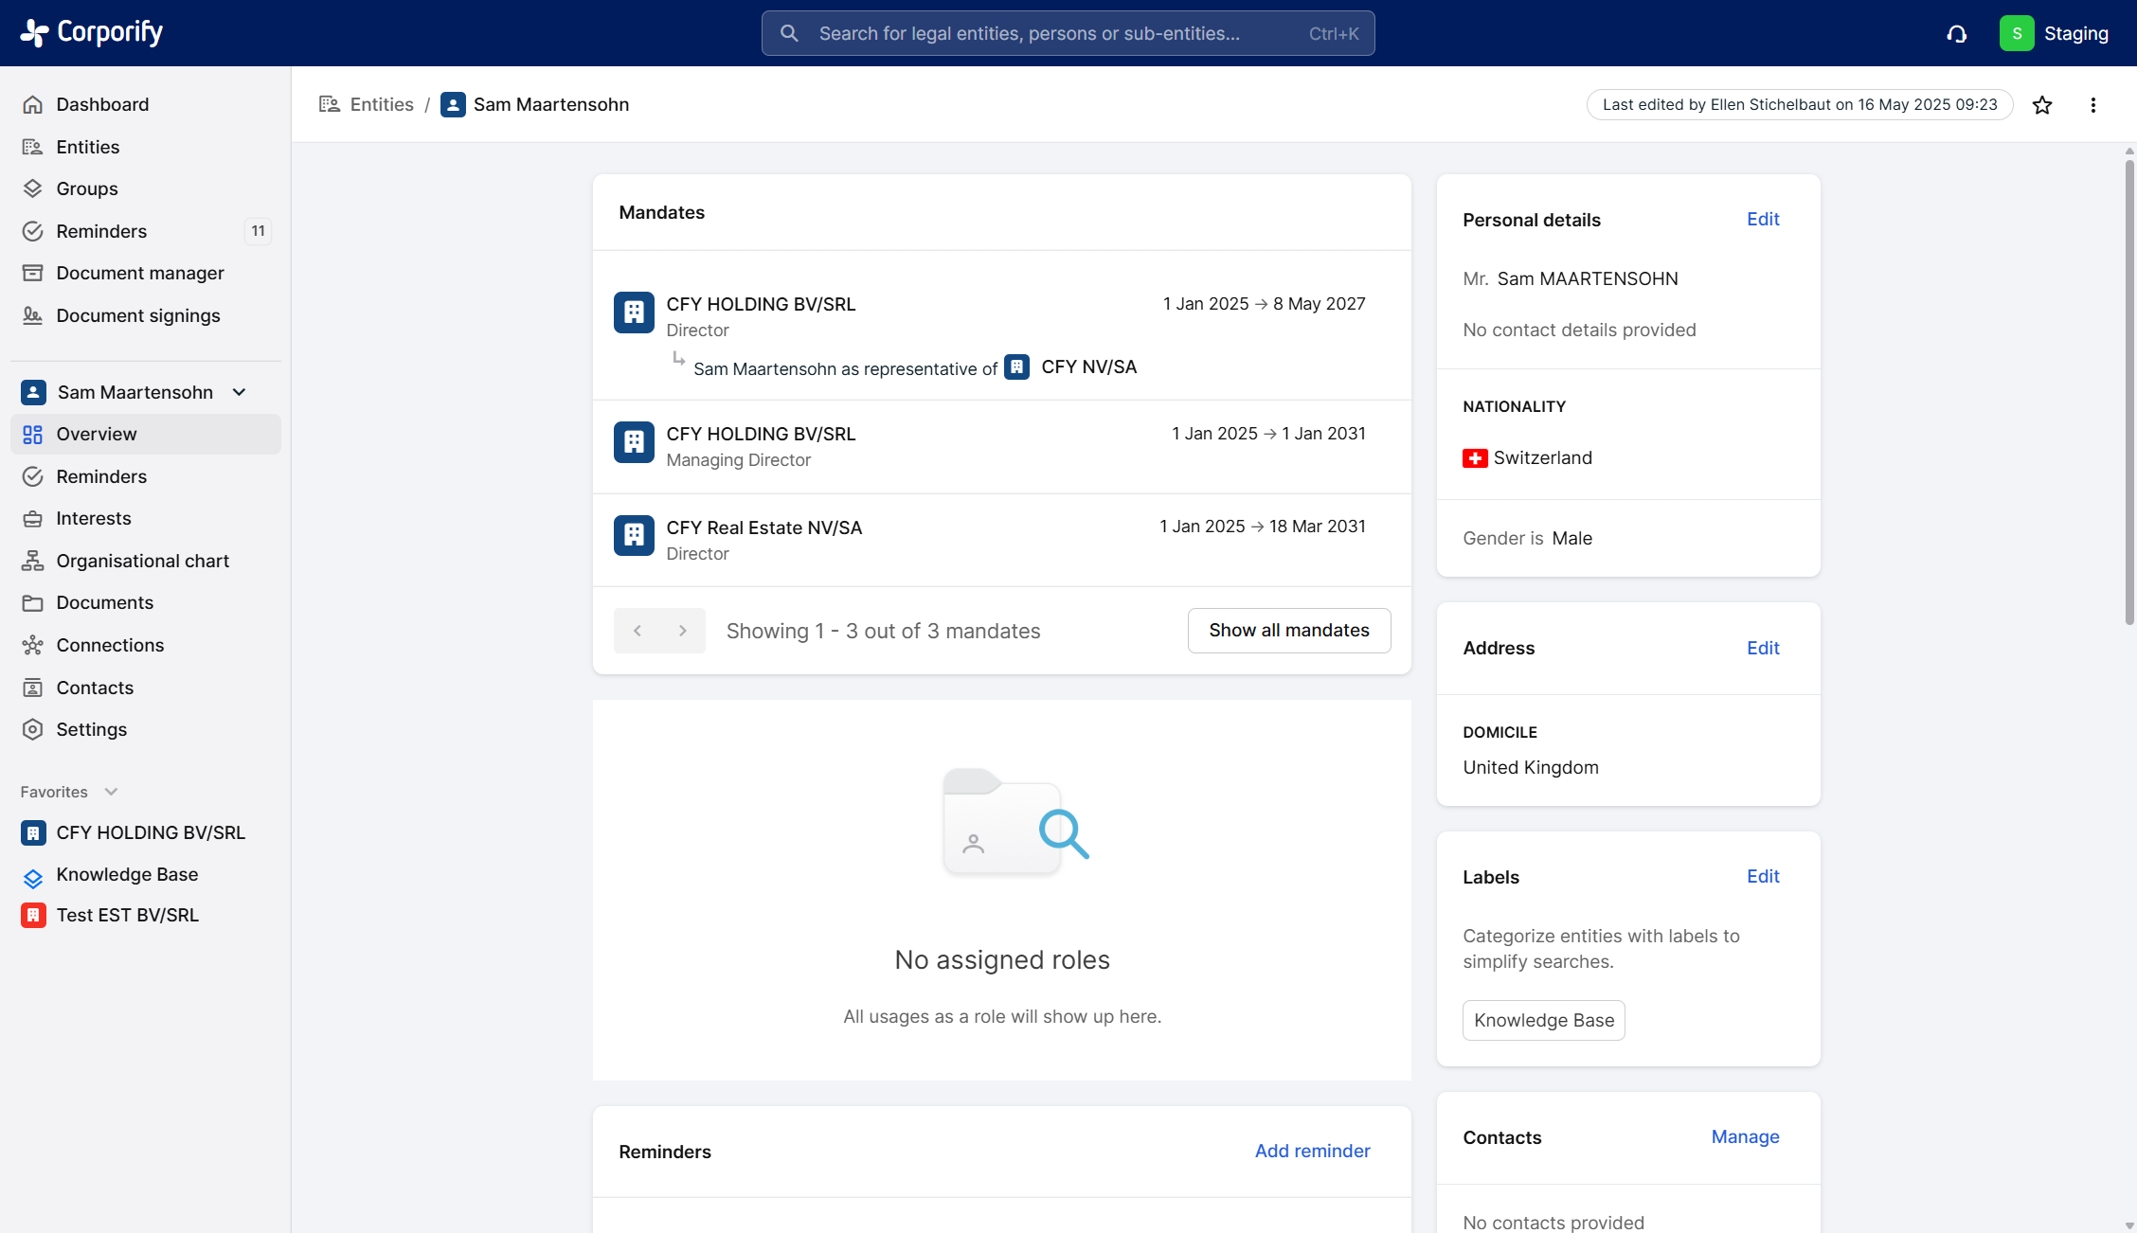
Task: Open Document signings from sidebar
Action: (137, 315)
